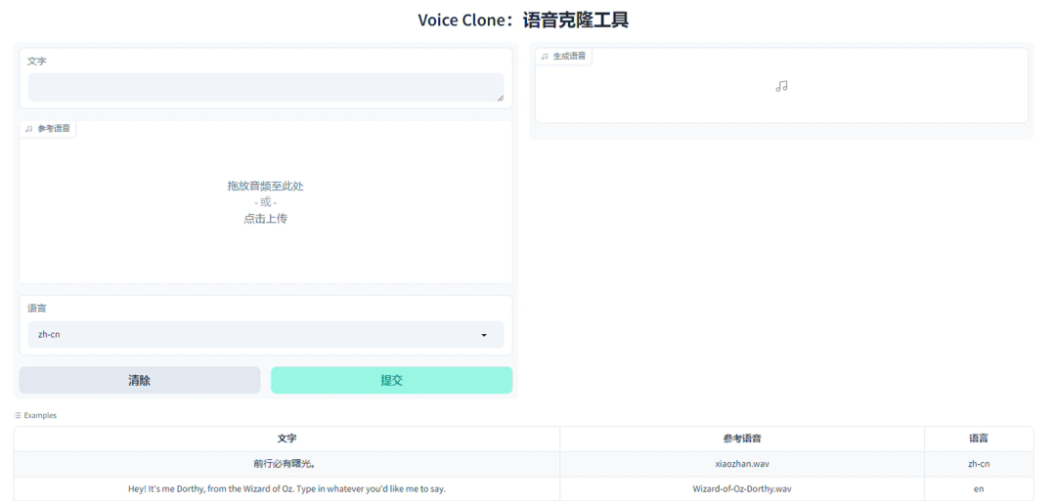The height and width of the screenshot is (501, 1056).
Task: Click the 文字 column header in examples table
Action: [286, 438]
